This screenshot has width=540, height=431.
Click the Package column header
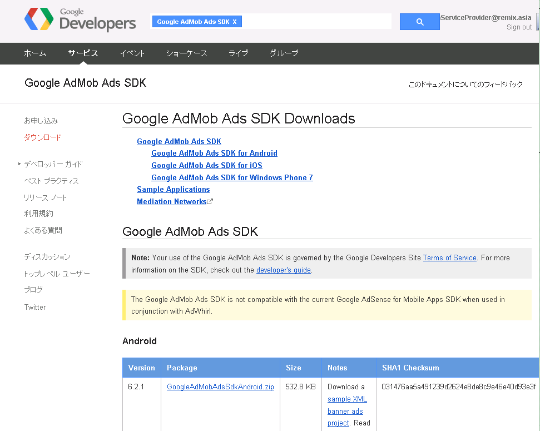click(x=220, y=368)
